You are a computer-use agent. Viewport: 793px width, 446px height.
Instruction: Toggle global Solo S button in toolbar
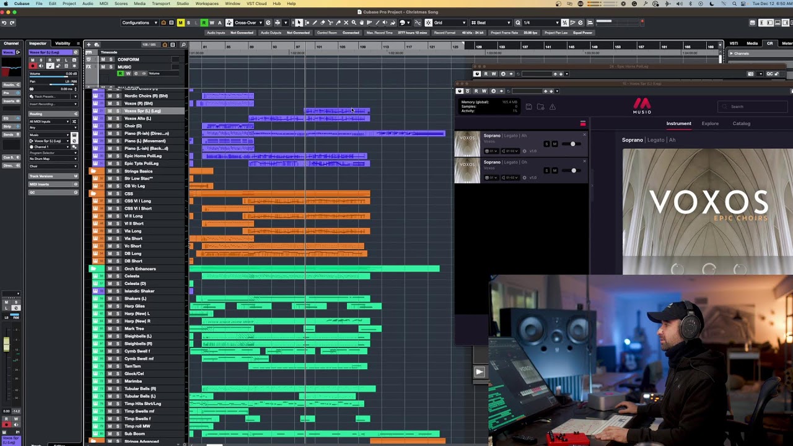pyautogui.click(x=188, y=23)
